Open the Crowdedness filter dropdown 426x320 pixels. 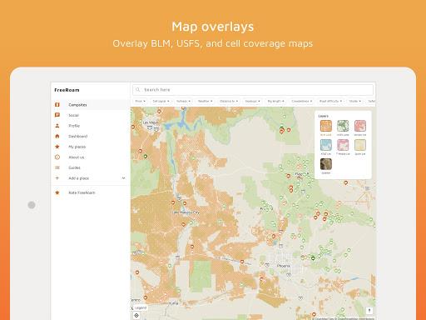coord(302,101)
